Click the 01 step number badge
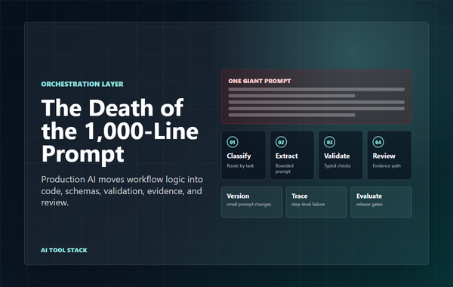453x287 pixels. 233,142
